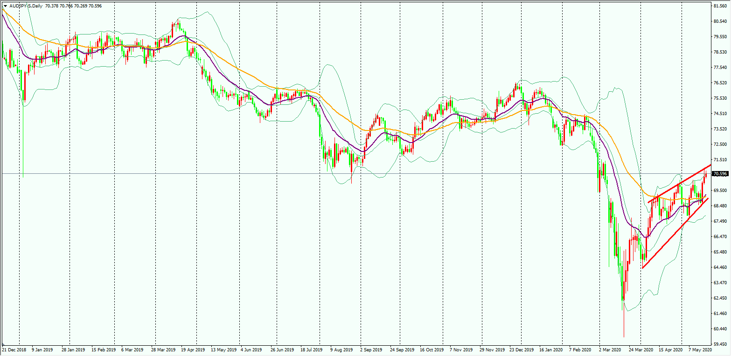The image size is (731, 356).
Task: Click the 7 Nov 2019 date label
Action: coord(460,349)
